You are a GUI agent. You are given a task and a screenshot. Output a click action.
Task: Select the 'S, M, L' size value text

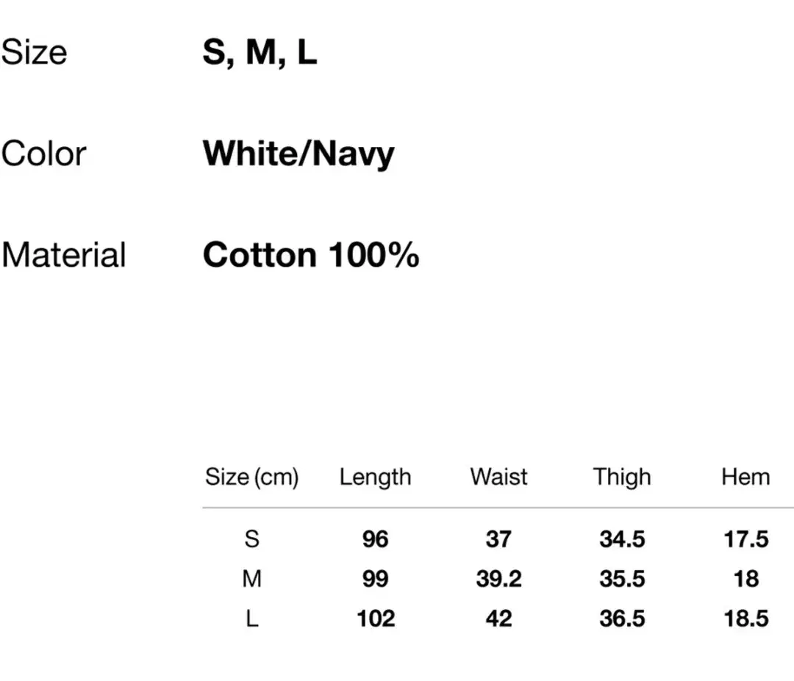coord(260,53)
